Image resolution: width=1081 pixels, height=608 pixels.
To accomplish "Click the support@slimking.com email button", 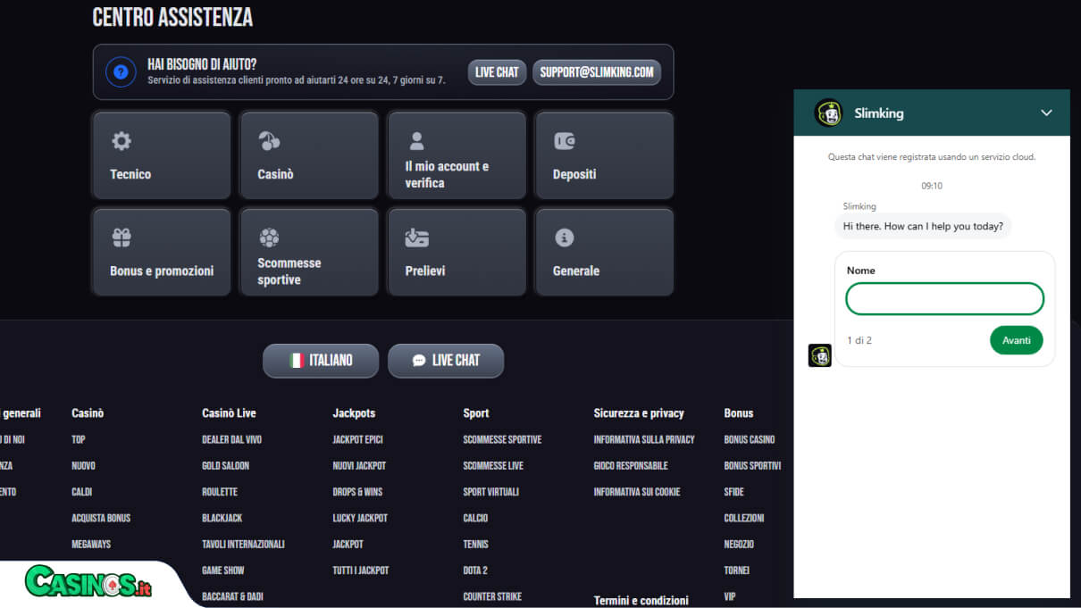I will pos(597,72).
